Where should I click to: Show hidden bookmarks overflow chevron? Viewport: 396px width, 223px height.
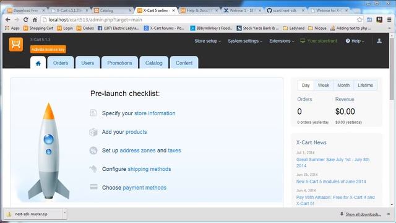389,28
